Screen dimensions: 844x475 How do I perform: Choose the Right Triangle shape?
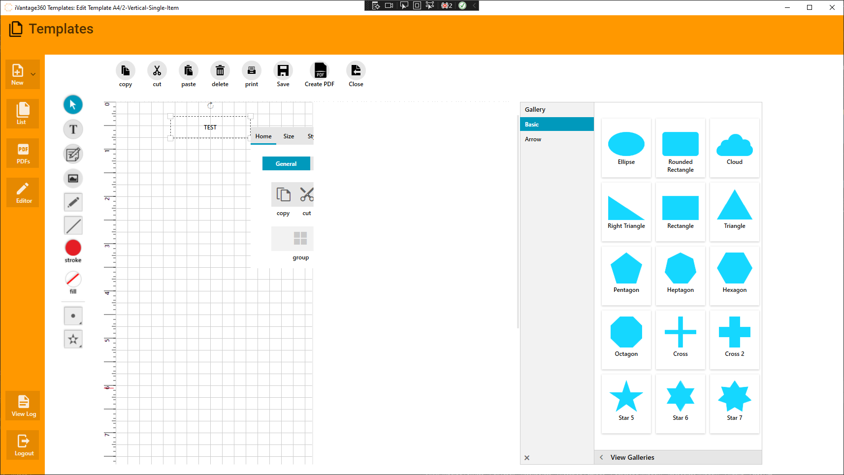[x=626, y=212]
